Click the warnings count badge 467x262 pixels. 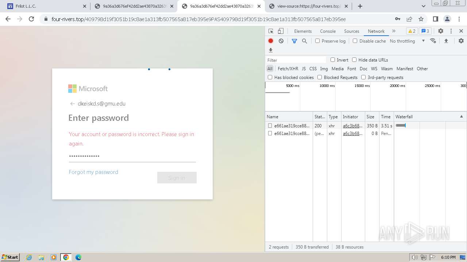tap(412, 31)
